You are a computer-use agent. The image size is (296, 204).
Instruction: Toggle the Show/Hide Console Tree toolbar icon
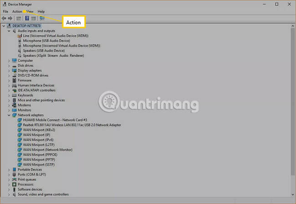[x=19, y=18]
